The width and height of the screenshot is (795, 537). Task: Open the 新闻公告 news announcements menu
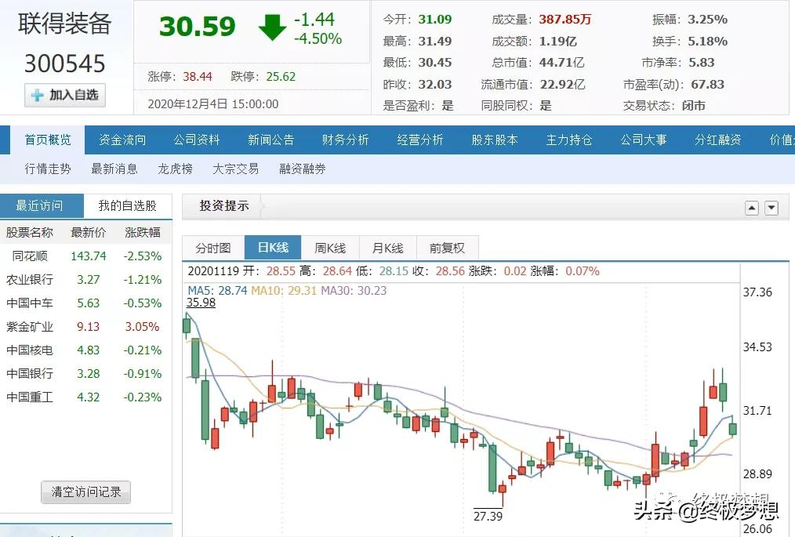(270, 140)
